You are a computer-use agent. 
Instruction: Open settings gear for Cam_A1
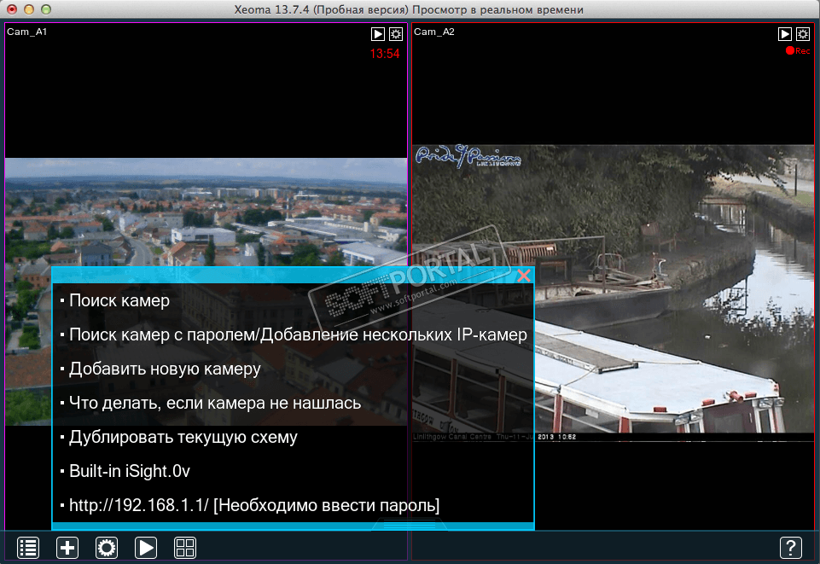pos(396,34)
